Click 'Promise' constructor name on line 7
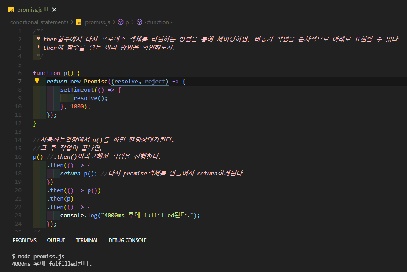407x272 pixels. (96, 81)
